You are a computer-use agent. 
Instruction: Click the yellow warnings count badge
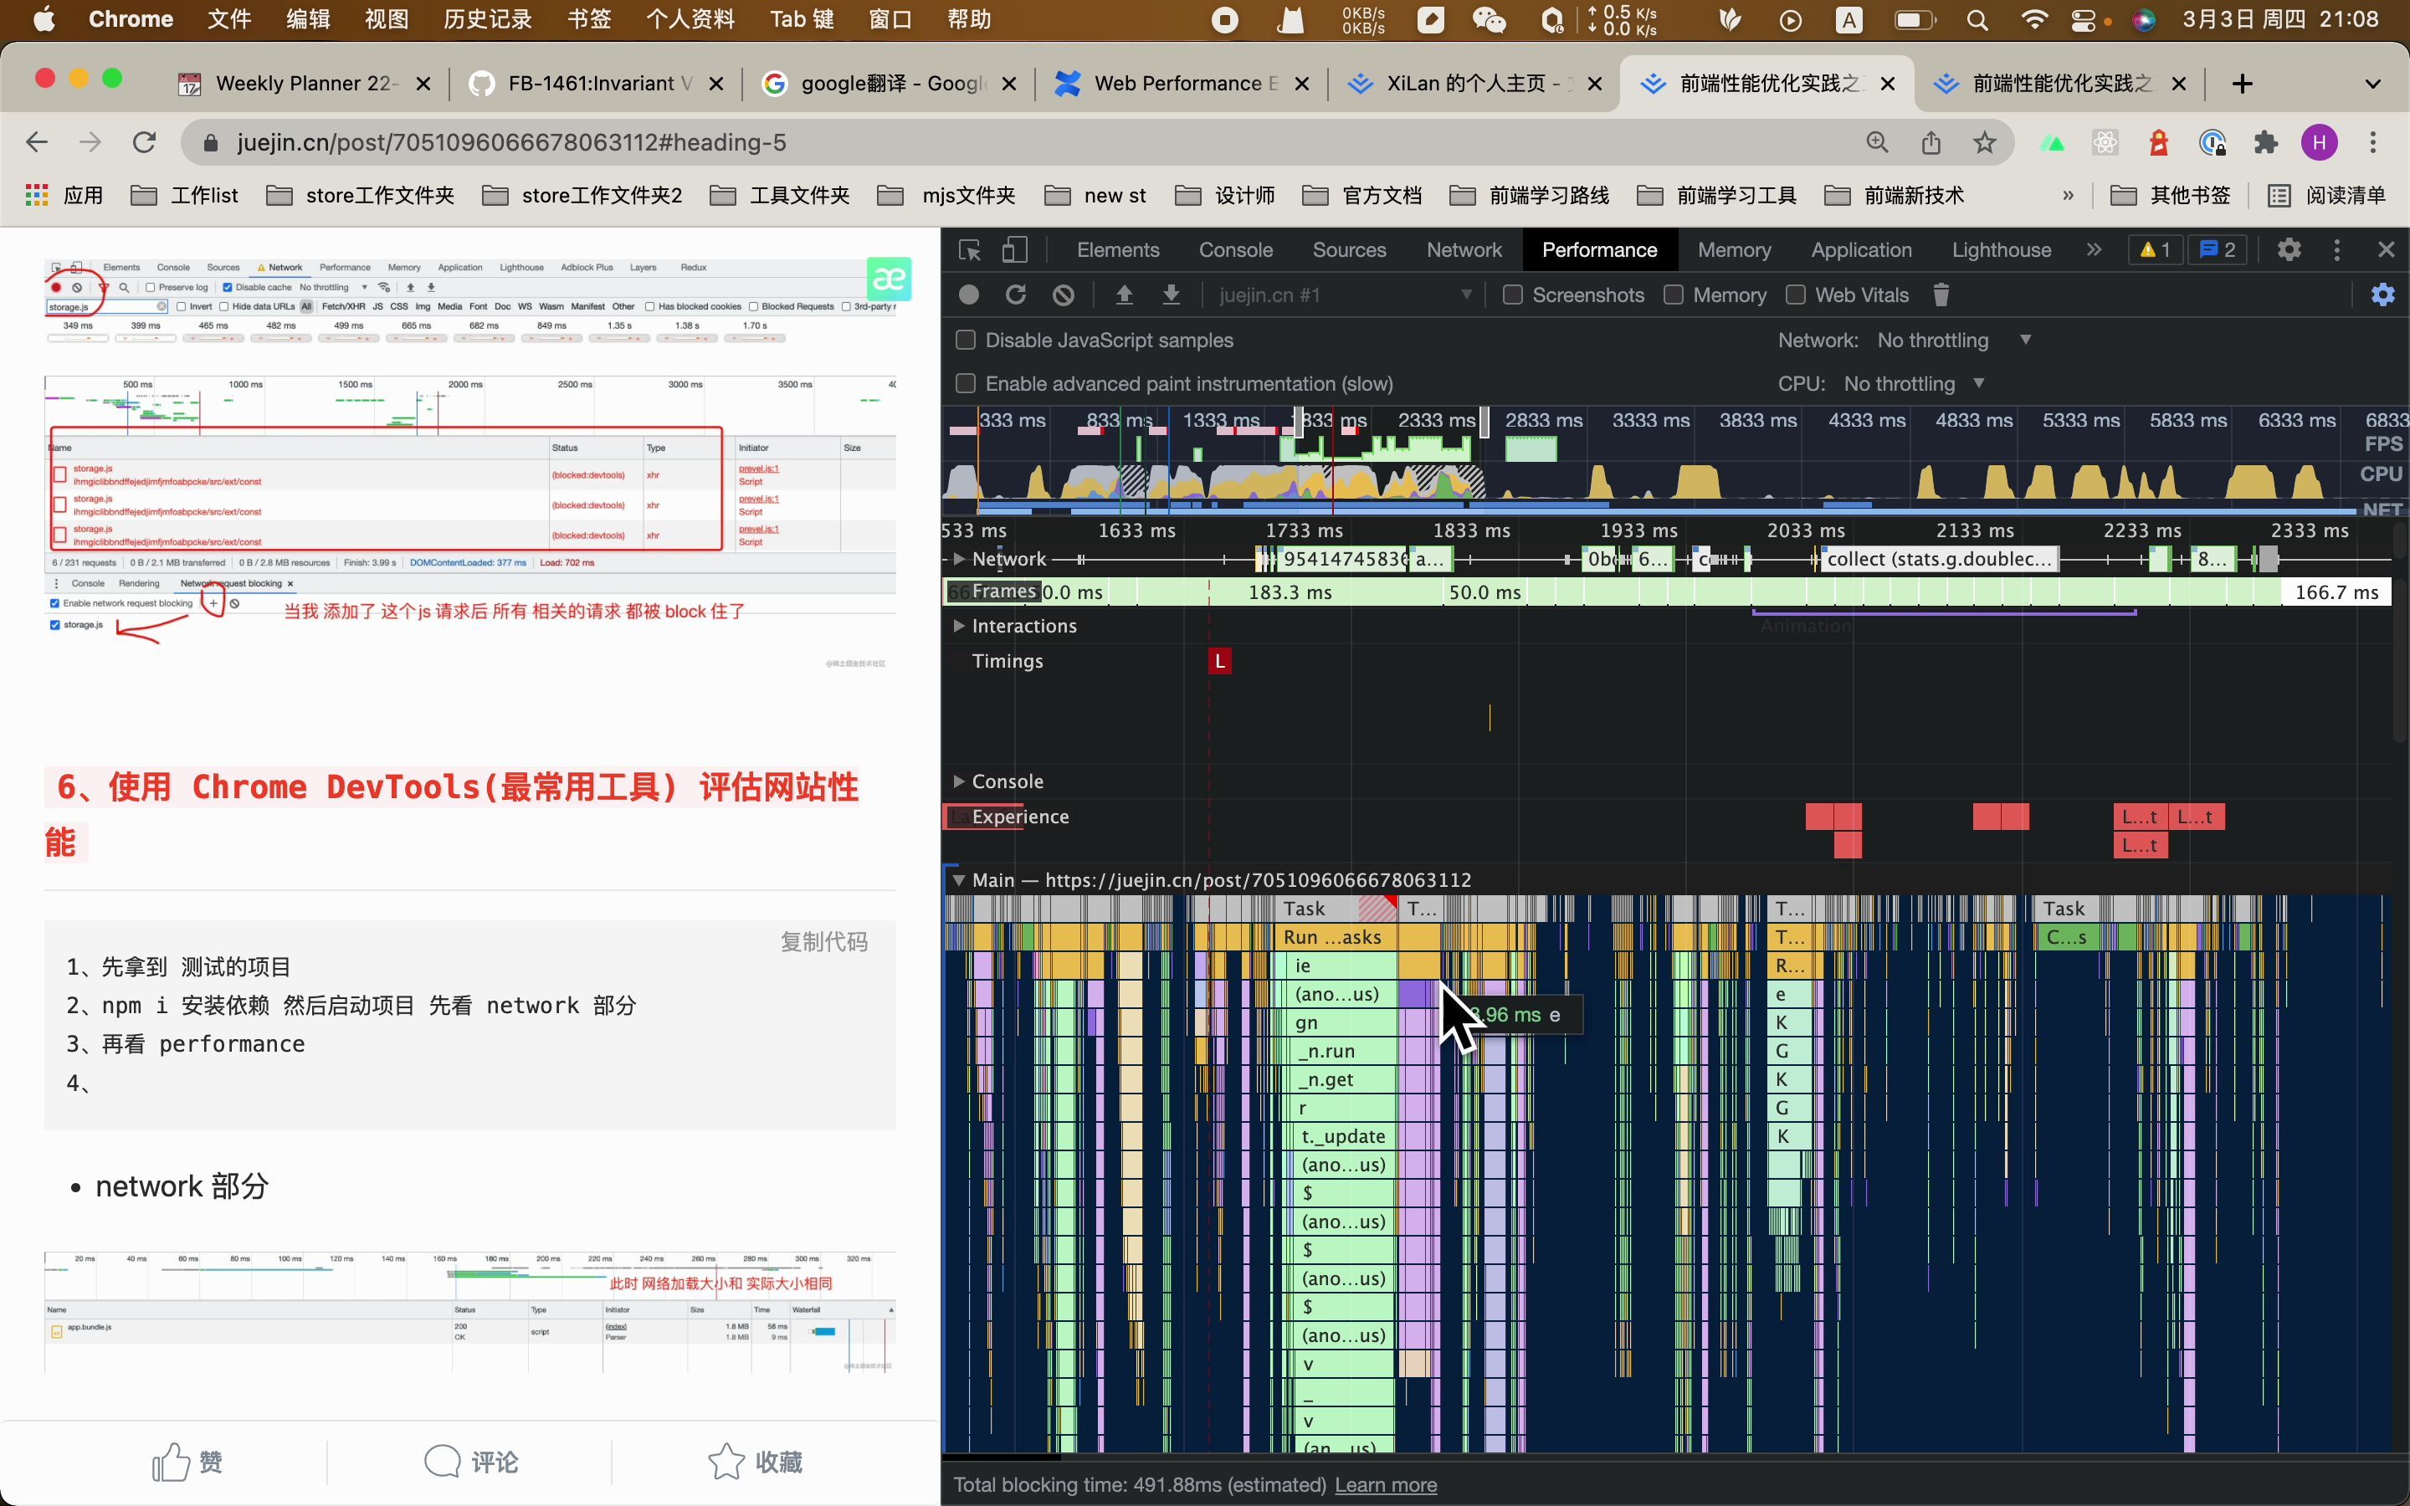pyautogui.click(x=2155, y=250)
